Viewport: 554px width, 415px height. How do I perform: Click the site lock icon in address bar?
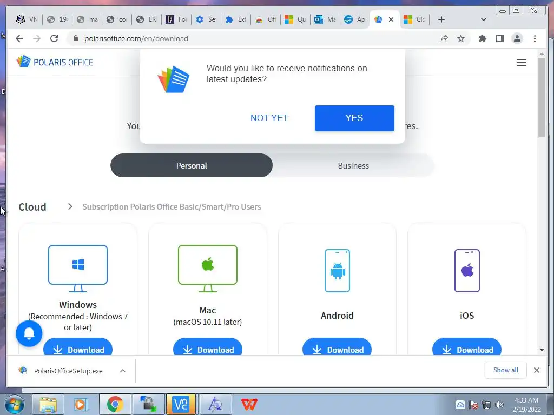(75, 38)
